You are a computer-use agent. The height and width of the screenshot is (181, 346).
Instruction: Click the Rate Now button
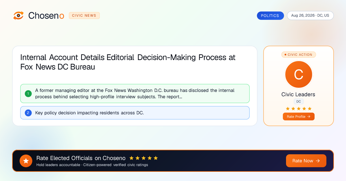(306, 161)
